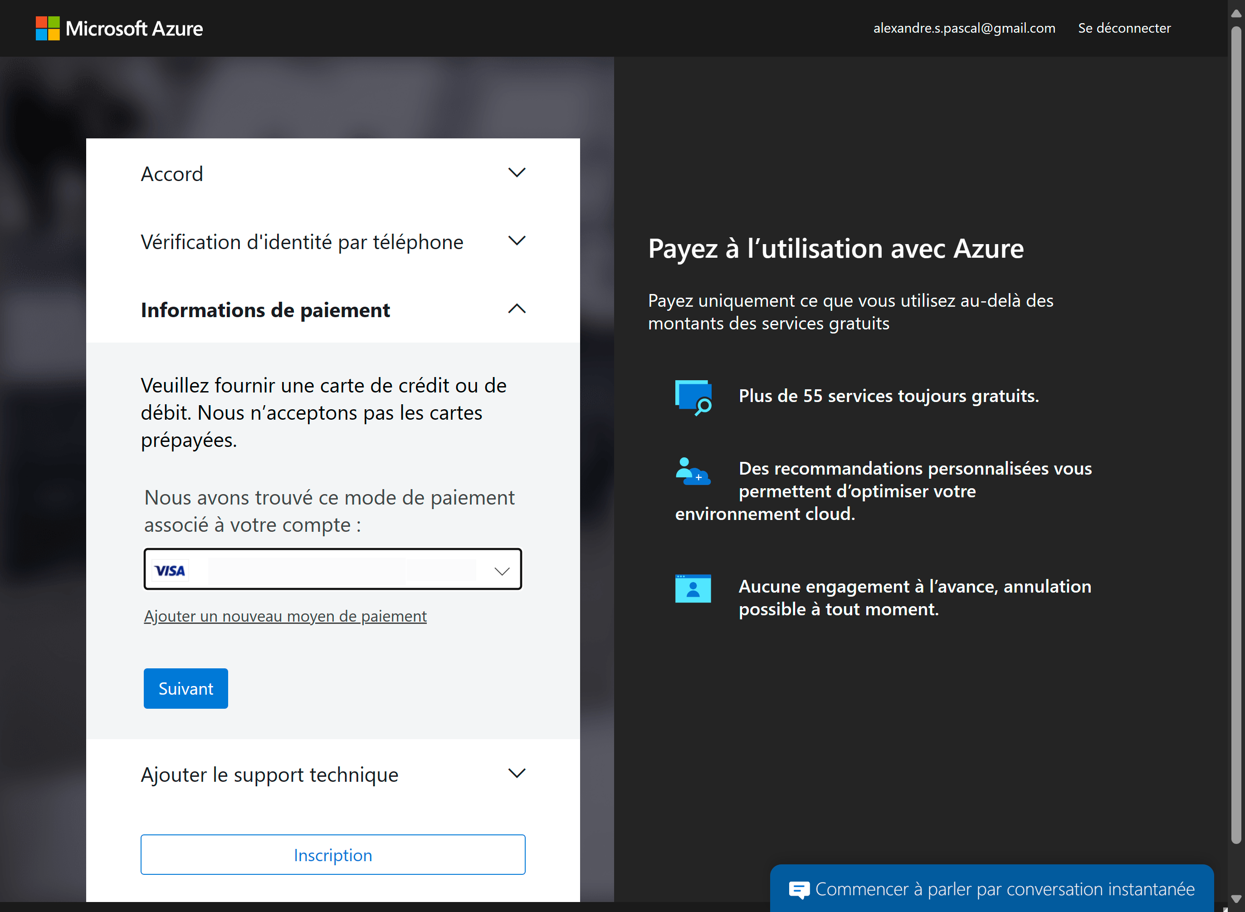Click the Inscription button
Screen dimensions: 1245x912
[333, 854]
